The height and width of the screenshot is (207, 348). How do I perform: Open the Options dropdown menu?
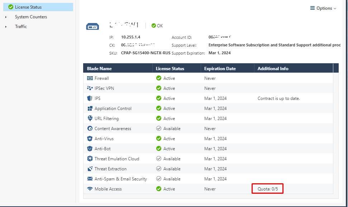(x=323, y=8)
